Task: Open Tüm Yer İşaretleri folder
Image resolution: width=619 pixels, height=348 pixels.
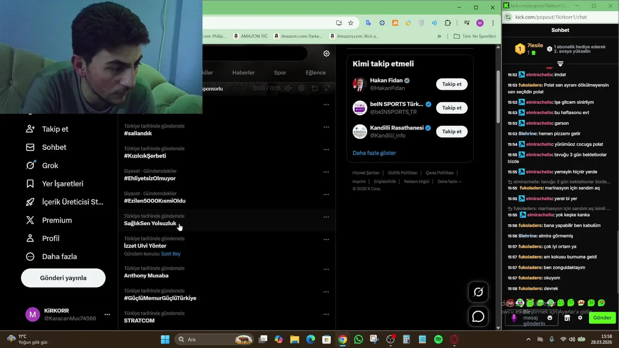Action: pos(474,36)
